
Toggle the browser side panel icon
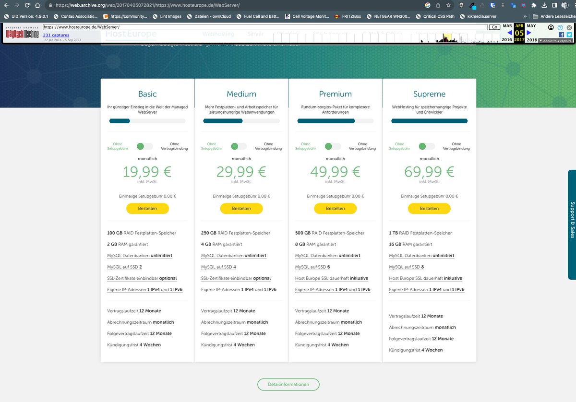click(x=554, y=5)
